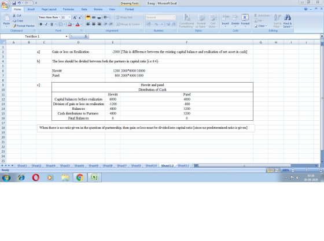Undo the last action
The image size is (324, 241).
point(19,3)
